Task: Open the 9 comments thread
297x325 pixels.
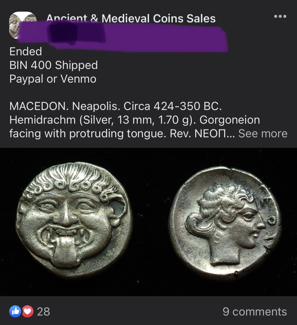Action: pos(255,312)
